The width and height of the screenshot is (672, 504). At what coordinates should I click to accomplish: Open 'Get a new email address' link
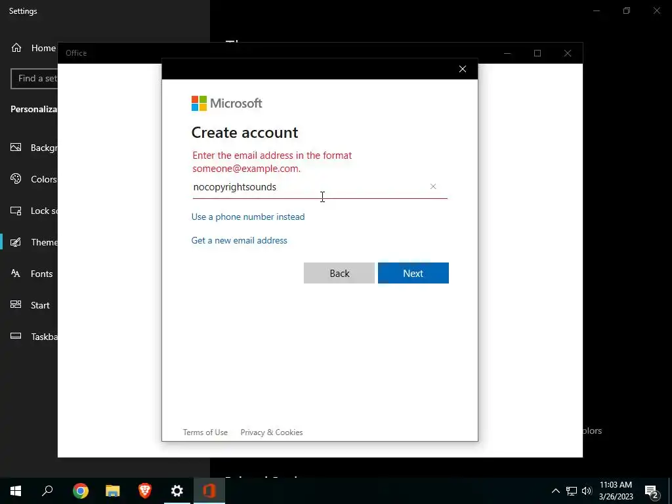point(239,240)
